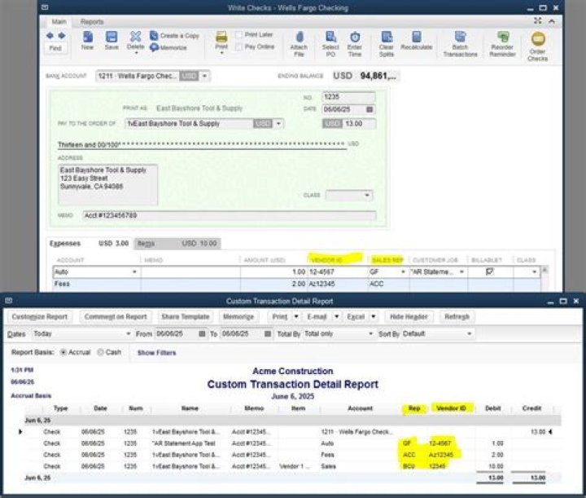The height and width of the screenshot is (498, 586).
Task: Click Vendor ID column header in report
Action: [x=451, y=408]
